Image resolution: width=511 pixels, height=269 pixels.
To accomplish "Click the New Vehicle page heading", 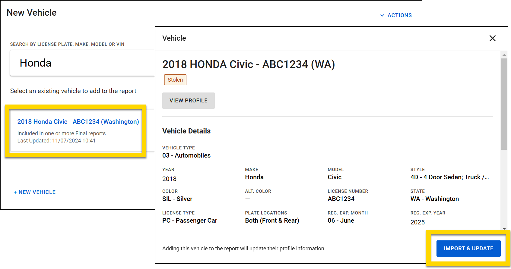I will click(x=31, y=12).
